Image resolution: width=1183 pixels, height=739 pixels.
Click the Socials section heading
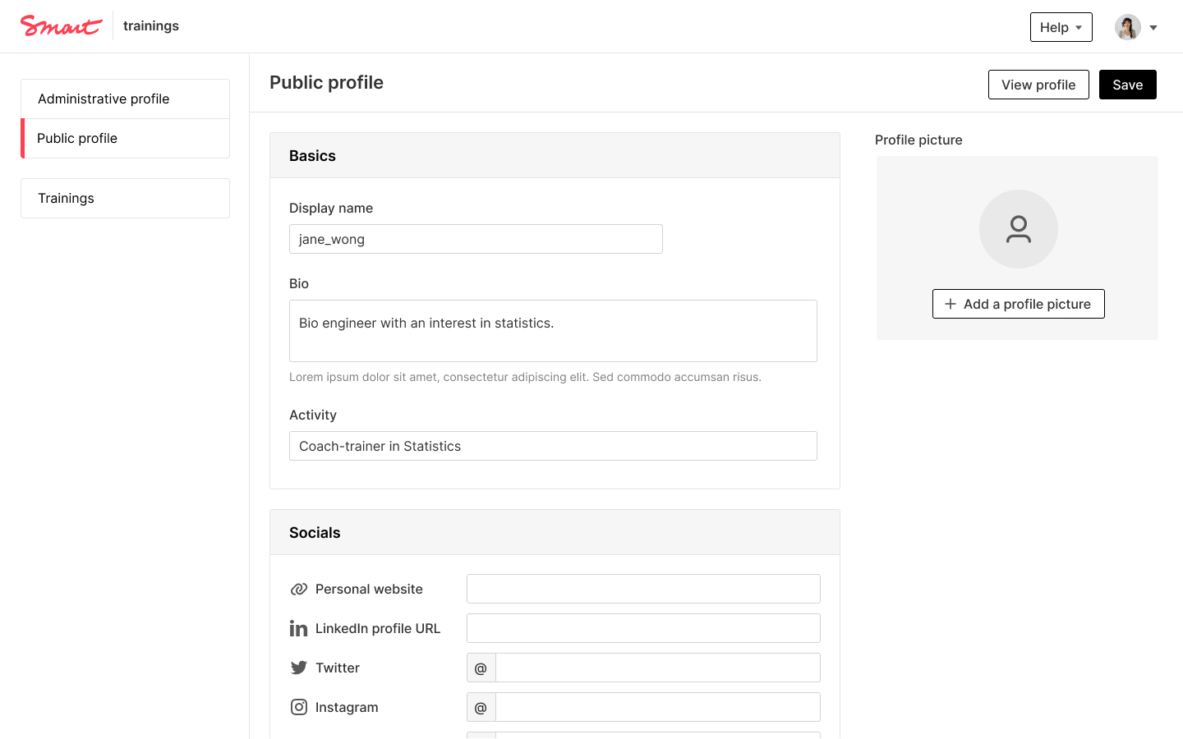(315, 533)
